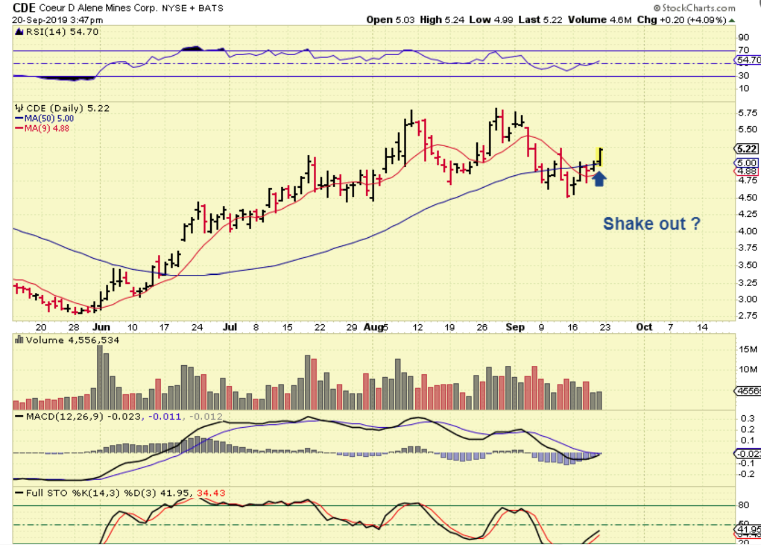Image resolution: width=761 pixels, height=545 pixels.
Task: Click the Oct label on the date axis
Action: tap(644, 327)
